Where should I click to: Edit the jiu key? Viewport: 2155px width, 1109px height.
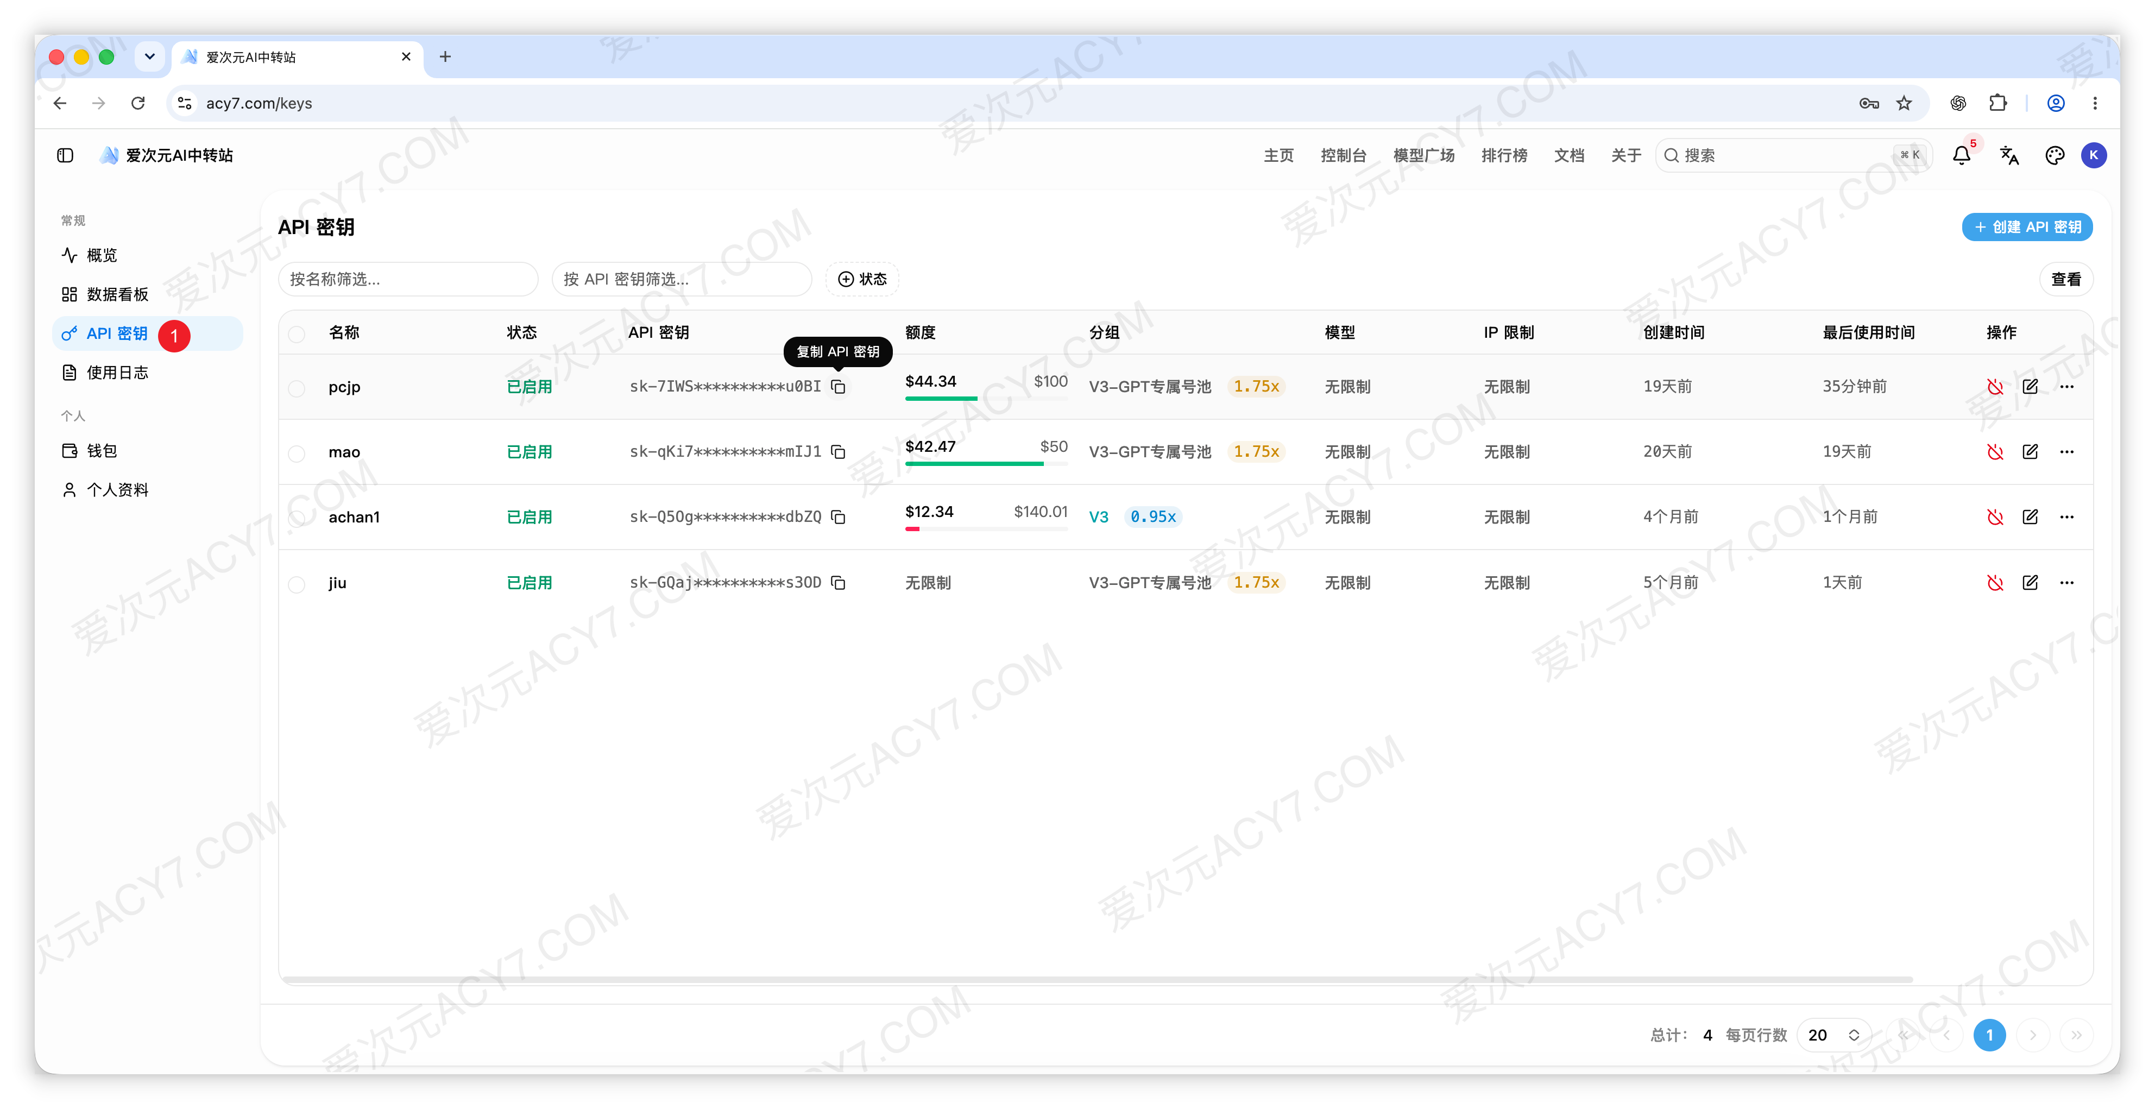click(2030, 582)
